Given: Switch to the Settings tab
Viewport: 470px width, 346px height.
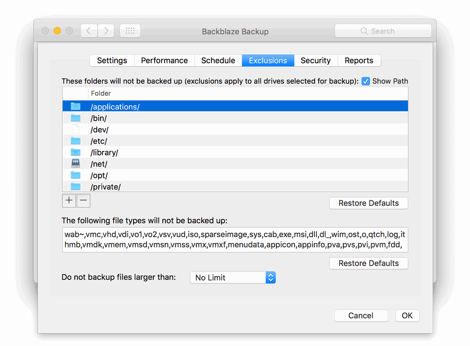Looking at the screenshot, I should [112, 61].
